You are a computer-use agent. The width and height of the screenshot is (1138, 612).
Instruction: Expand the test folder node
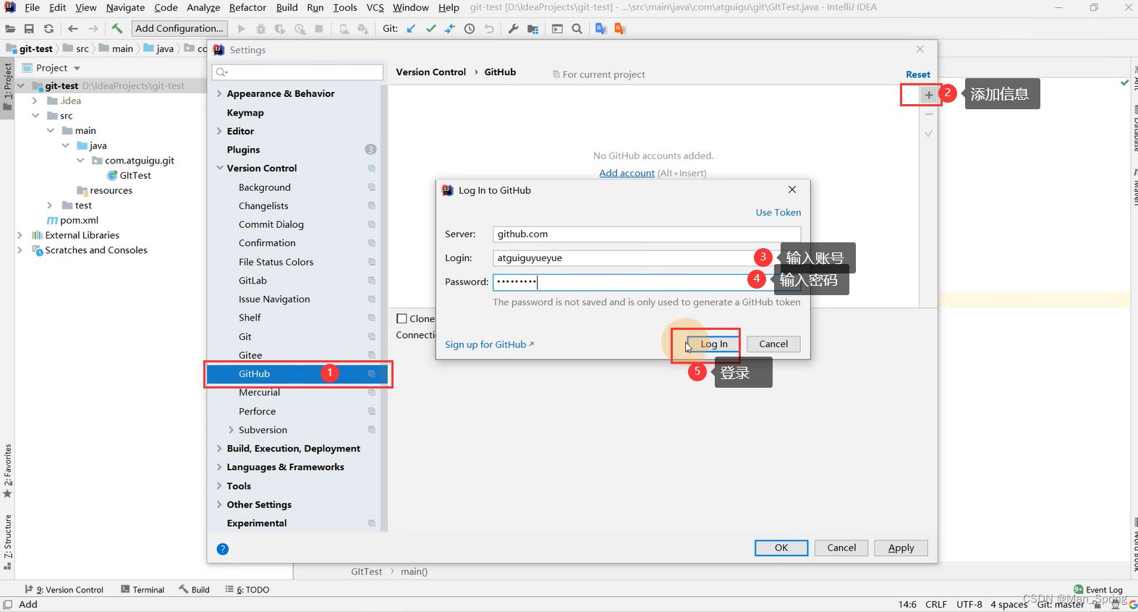tap(50, 205)
